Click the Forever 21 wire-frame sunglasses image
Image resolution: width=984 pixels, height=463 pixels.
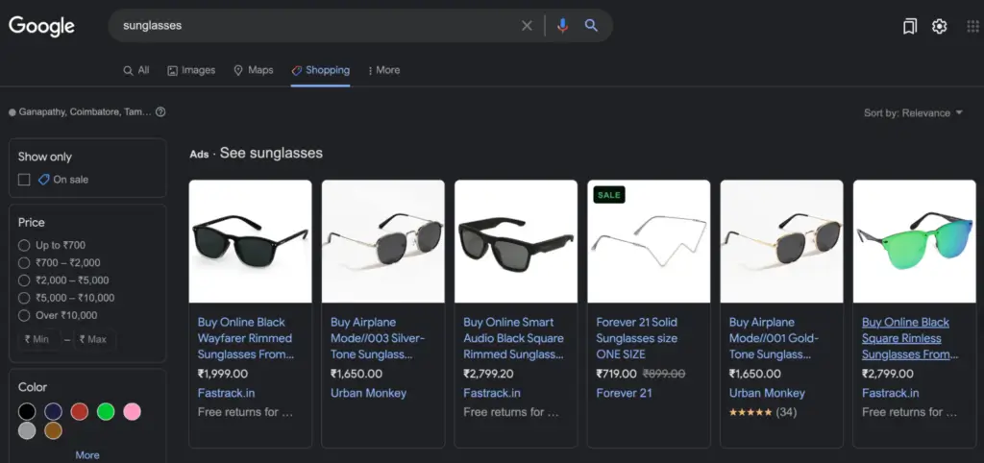649,241
